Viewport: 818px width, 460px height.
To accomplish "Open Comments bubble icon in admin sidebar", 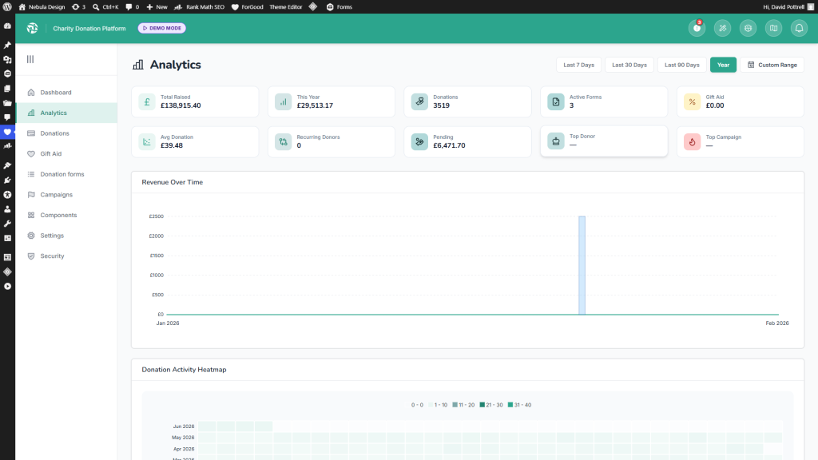I will (x=7, y=117).
